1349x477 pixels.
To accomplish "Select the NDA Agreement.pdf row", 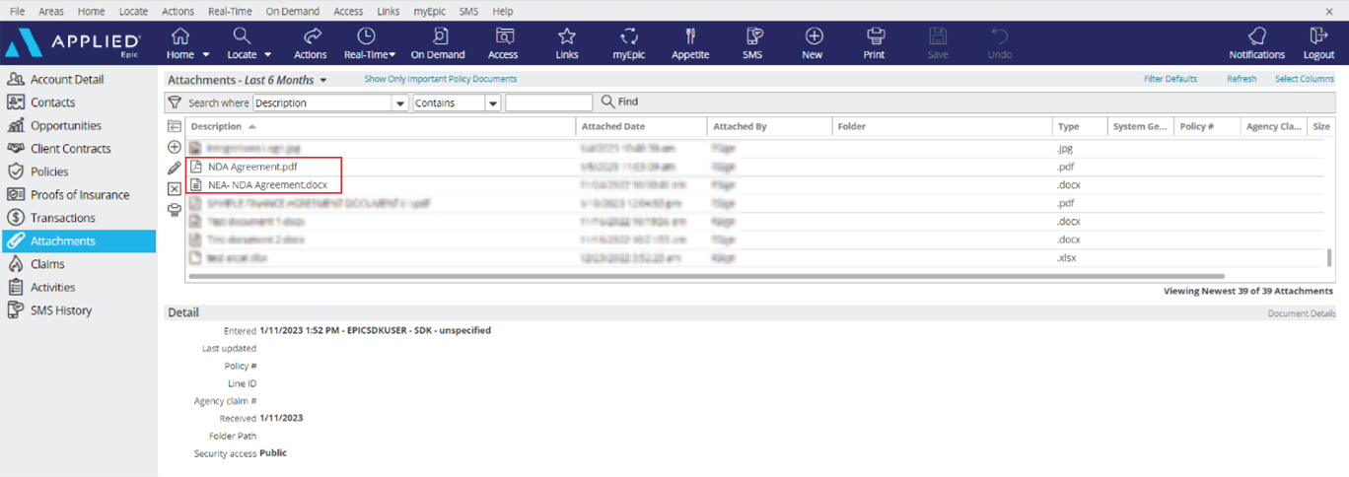I will click(252, 167).
